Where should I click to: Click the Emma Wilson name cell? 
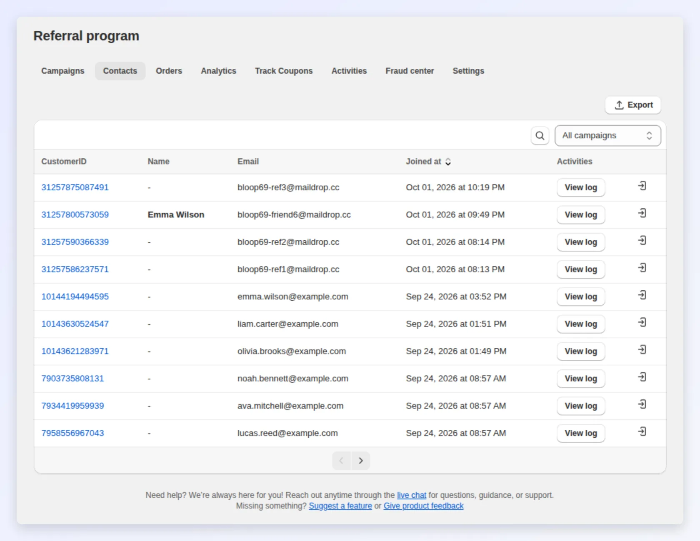tap(176, 215)
